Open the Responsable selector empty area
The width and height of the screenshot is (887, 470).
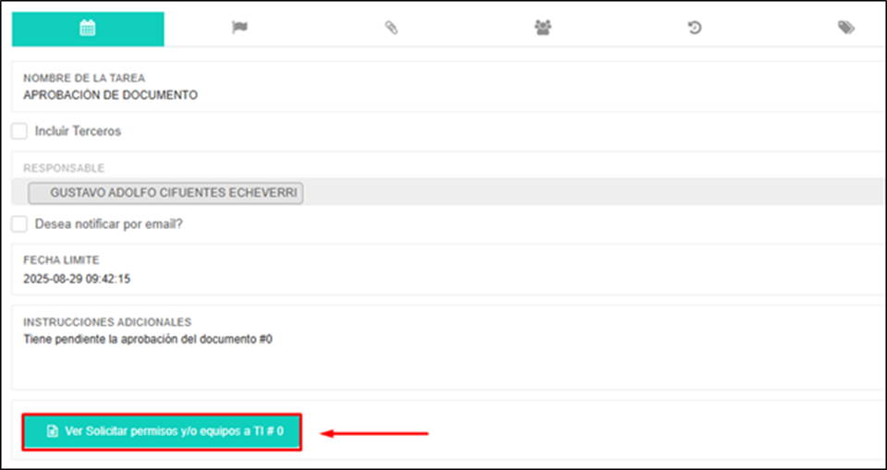(x=591, y=192)
